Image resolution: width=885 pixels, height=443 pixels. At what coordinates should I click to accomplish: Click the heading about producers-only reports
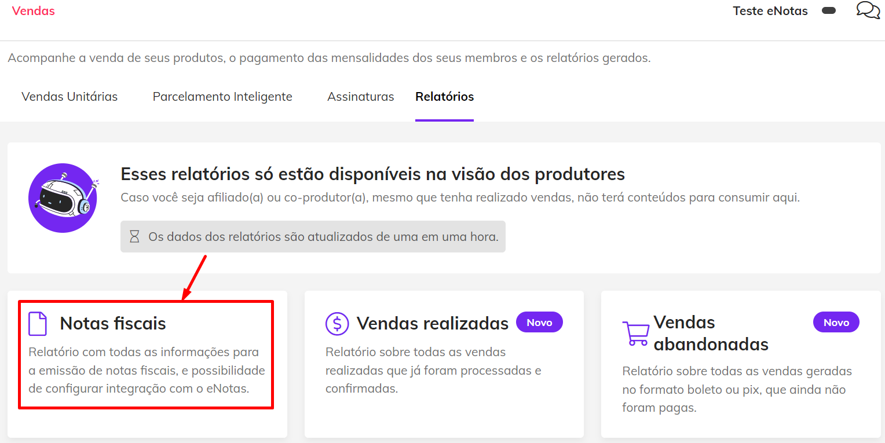372,174
